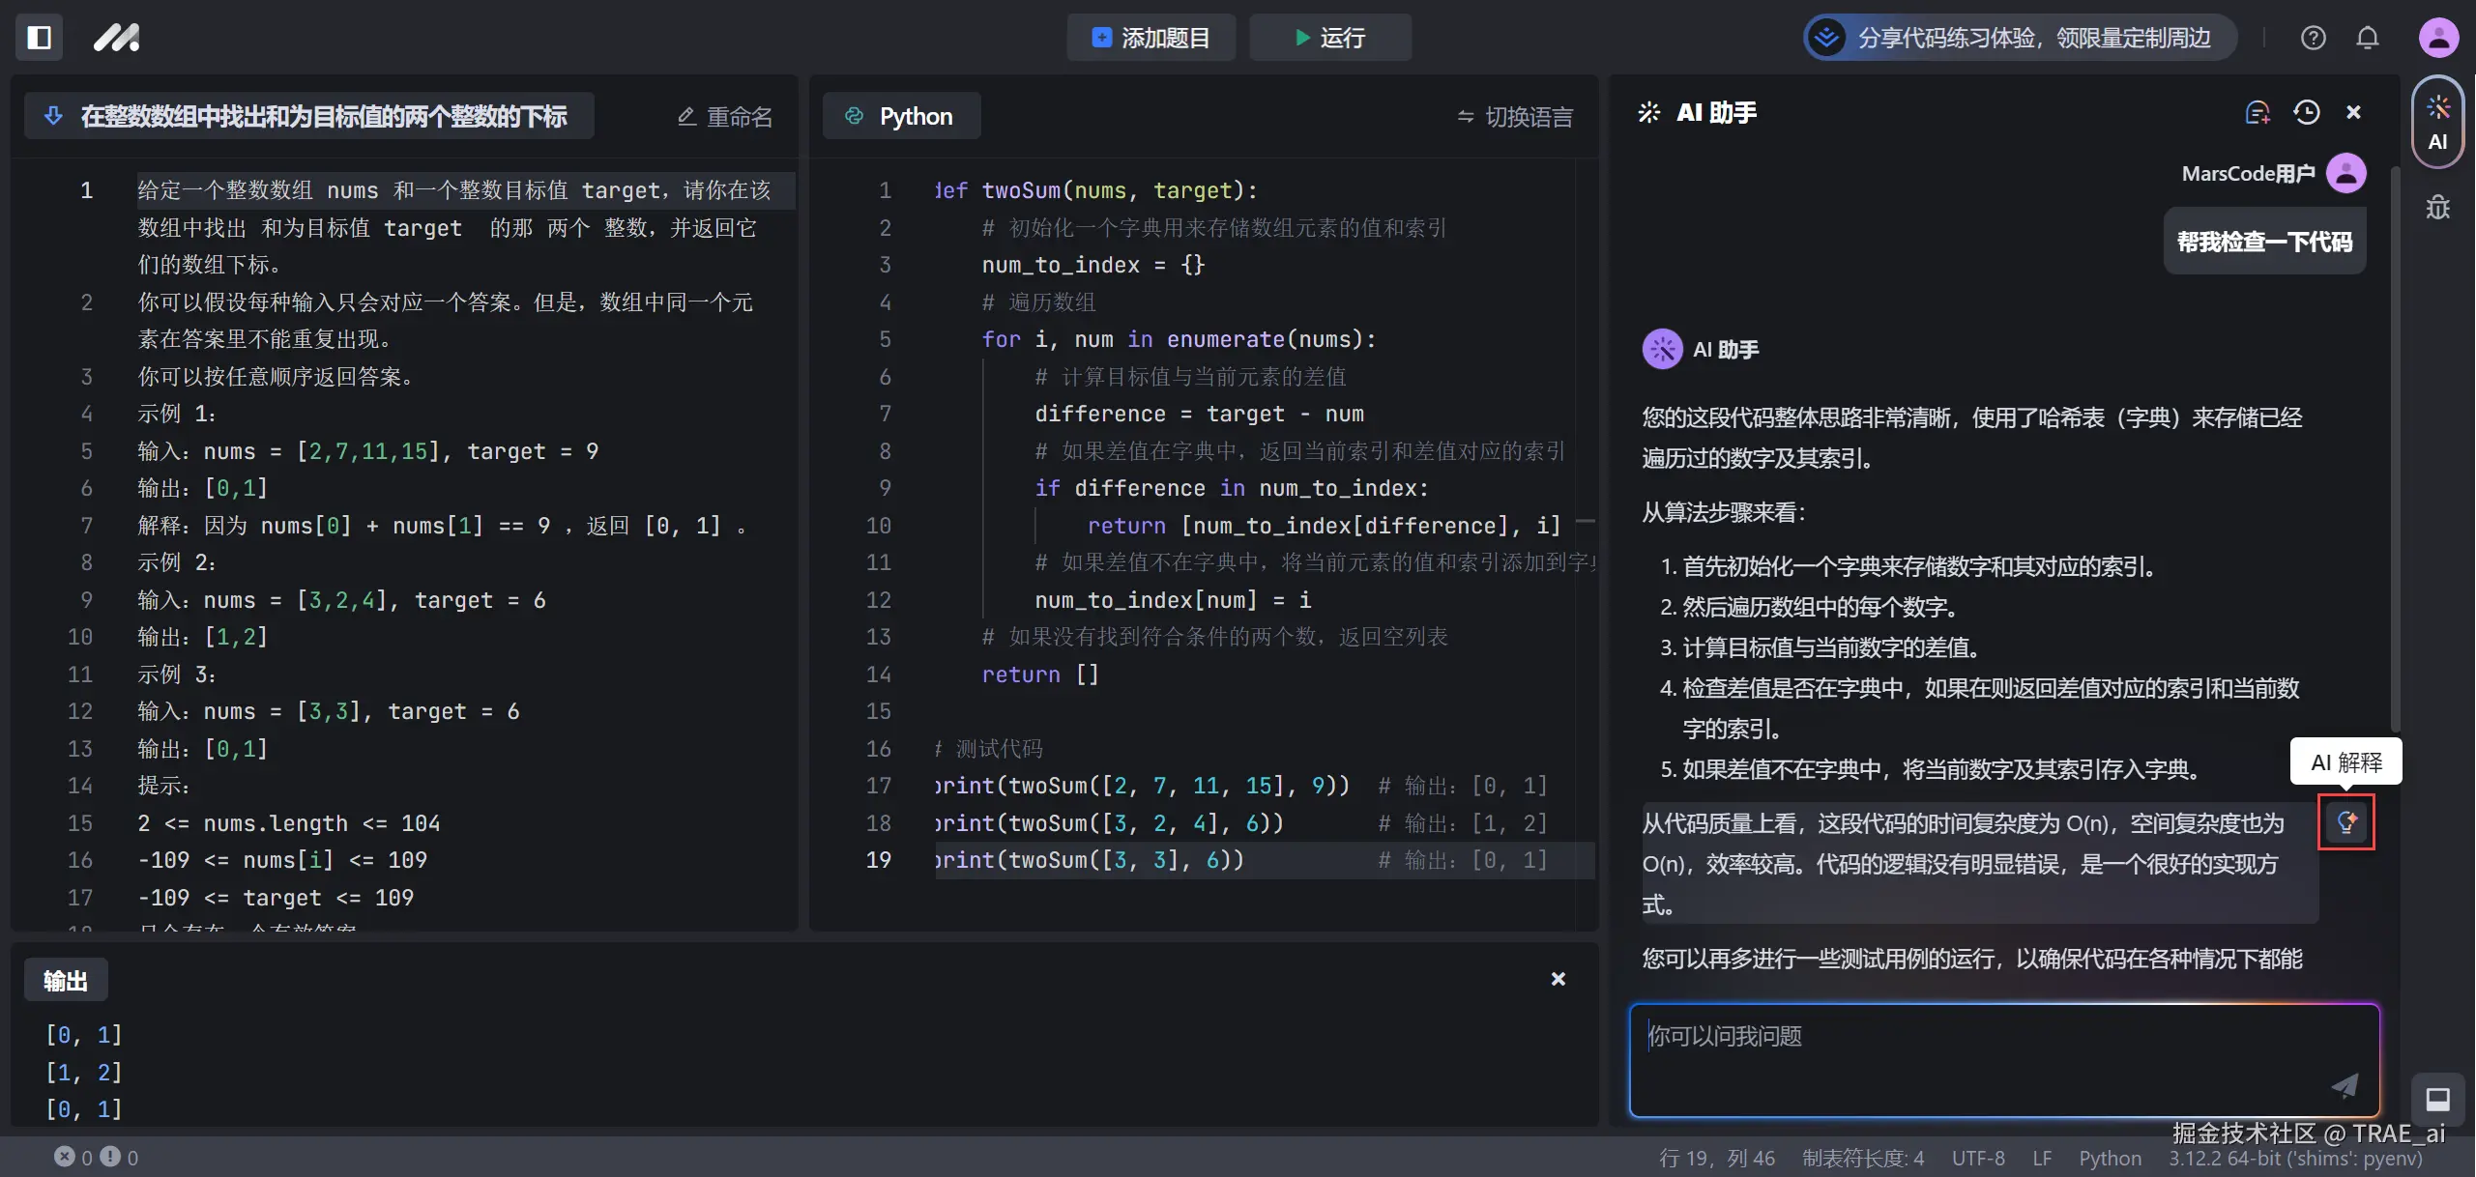This screenshot has height=1177, width=2476.
Task: Toggle the left sidebar panel icon
Action: pos(39,38)
